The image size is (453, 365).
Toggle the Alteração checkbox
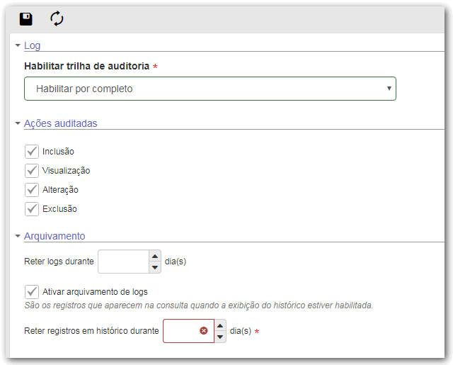(x=32, y=190)
